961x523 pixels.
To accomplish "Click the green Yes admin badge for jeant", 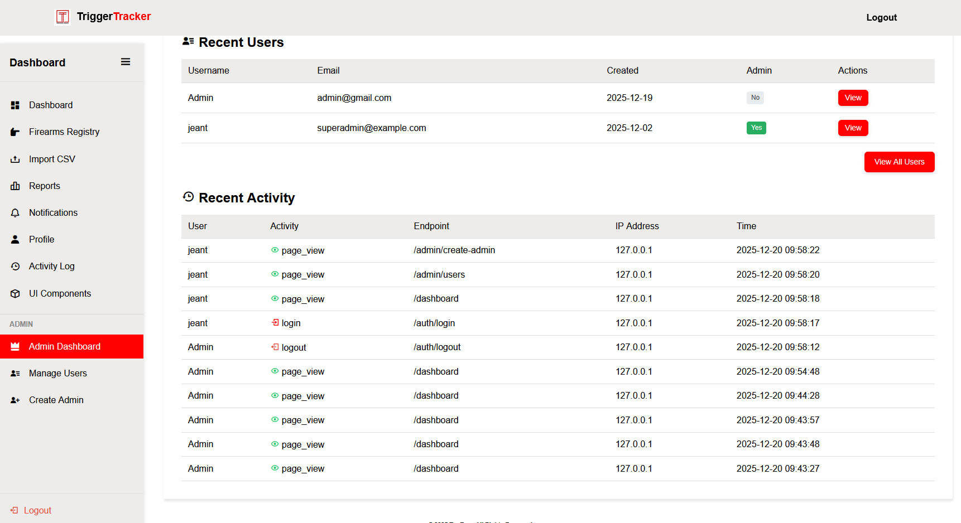I will coord(756,128).
